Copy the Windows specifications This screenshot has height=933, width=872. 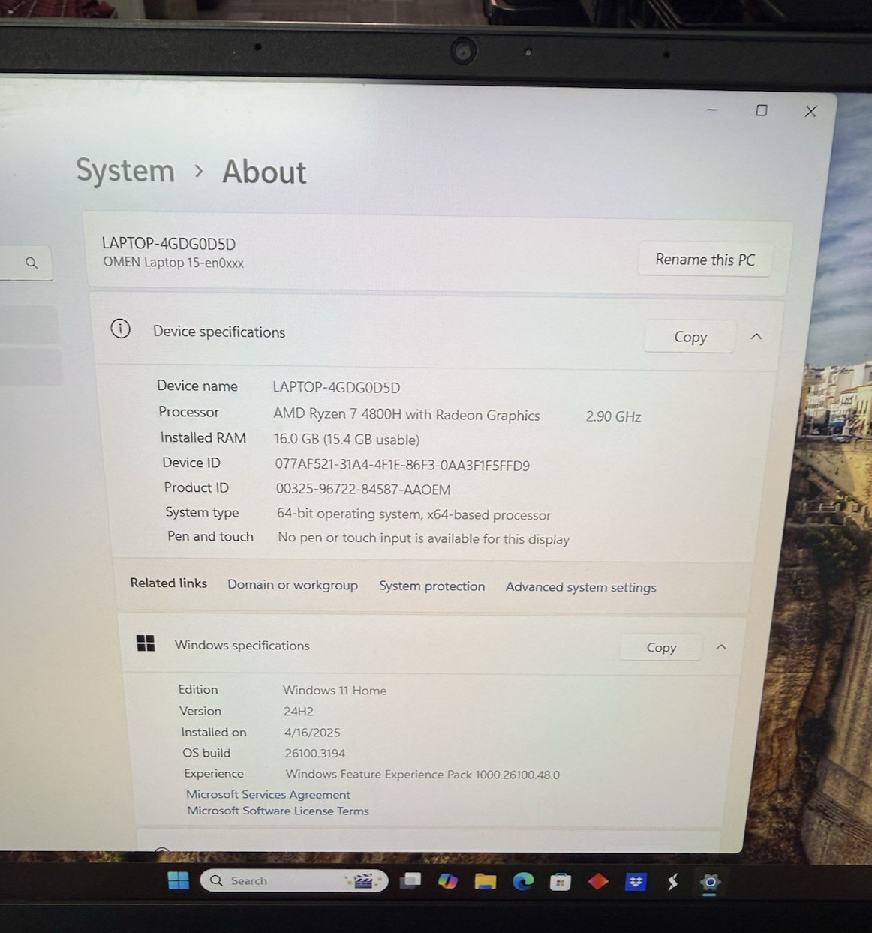pos(661,647)
